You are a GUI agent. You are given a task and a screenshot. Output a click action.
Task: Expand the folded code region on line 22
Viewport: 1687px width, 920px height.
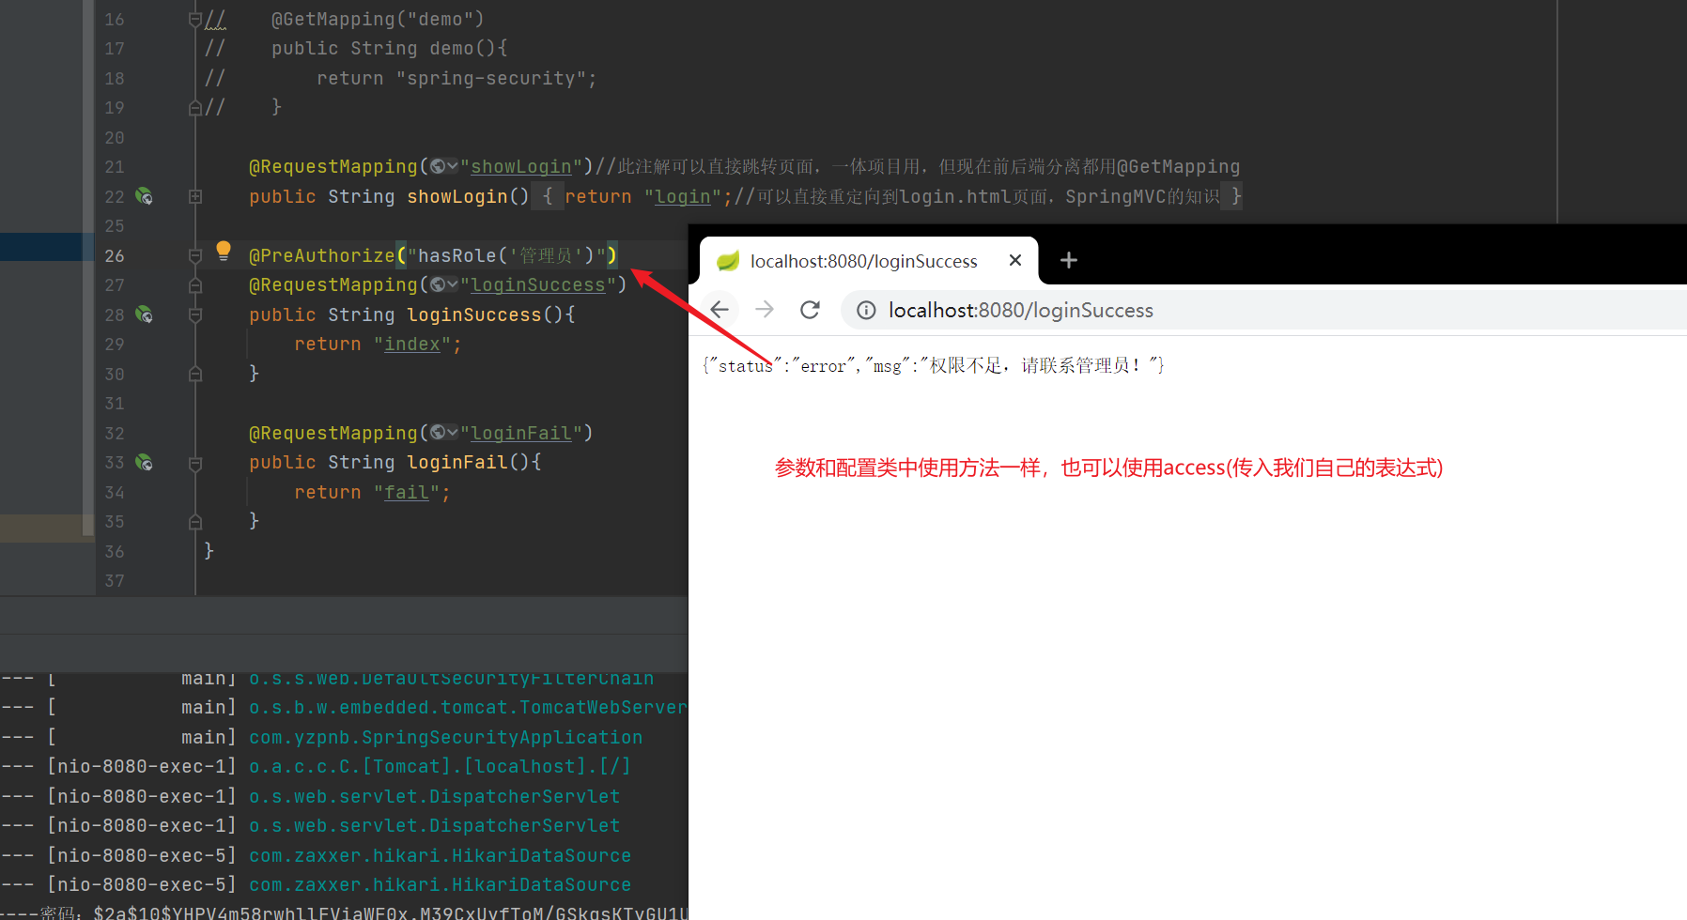[195, 196]
